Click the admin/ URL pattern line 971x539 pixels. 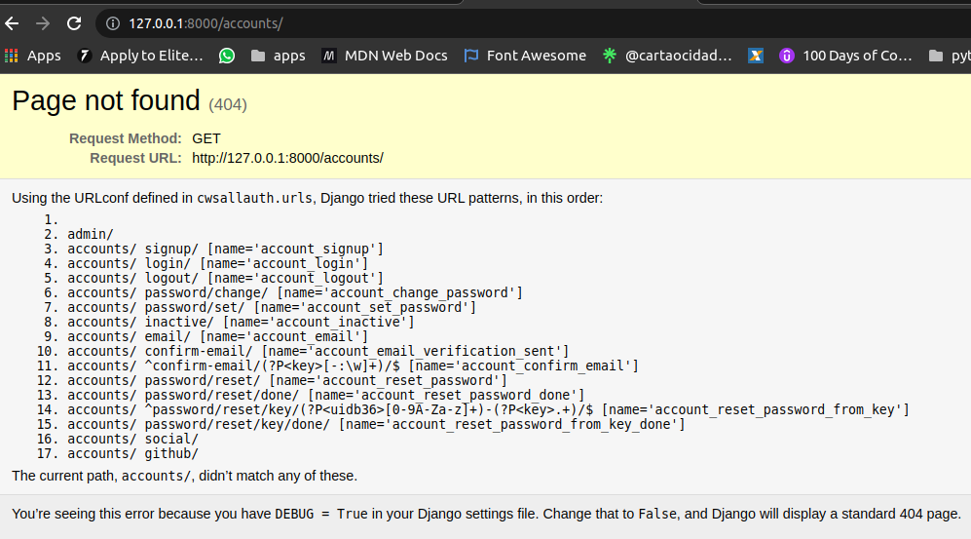pyautogui.click(x=91, y=234)
